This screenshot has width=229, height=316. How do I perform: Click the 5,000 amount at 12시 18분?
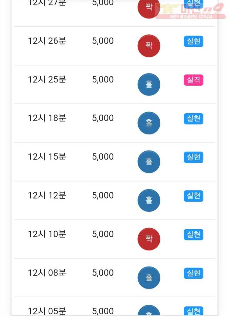pos(103,118)
